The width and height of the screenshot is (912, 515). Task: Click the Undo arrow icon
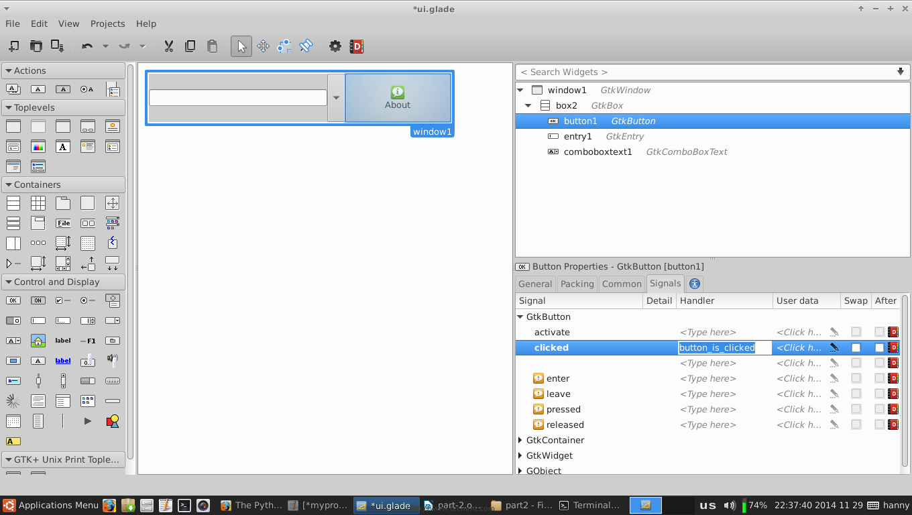pyautogui.click(x=87, y=46)
